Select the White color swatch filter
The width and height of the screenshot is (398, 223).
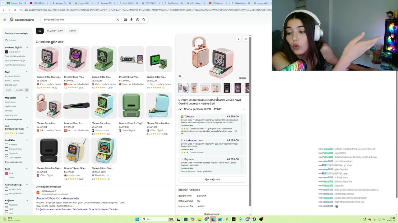7,178
